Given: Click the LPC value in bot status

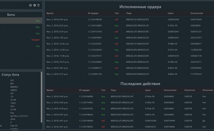Looking at the screenshot, I should [x=12, y=80].
